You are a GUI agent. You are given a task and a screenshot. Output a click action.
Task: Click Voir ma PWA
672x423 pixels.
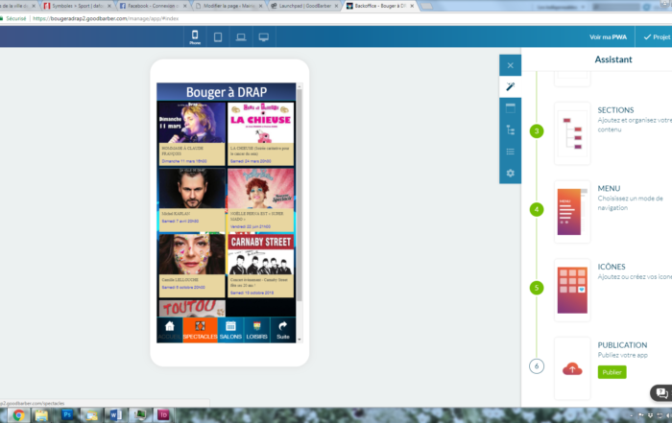608,37
